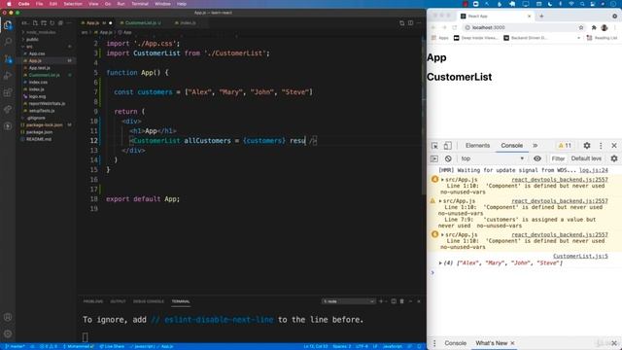
Task: Expand the public folder
Action: (31, 39)
